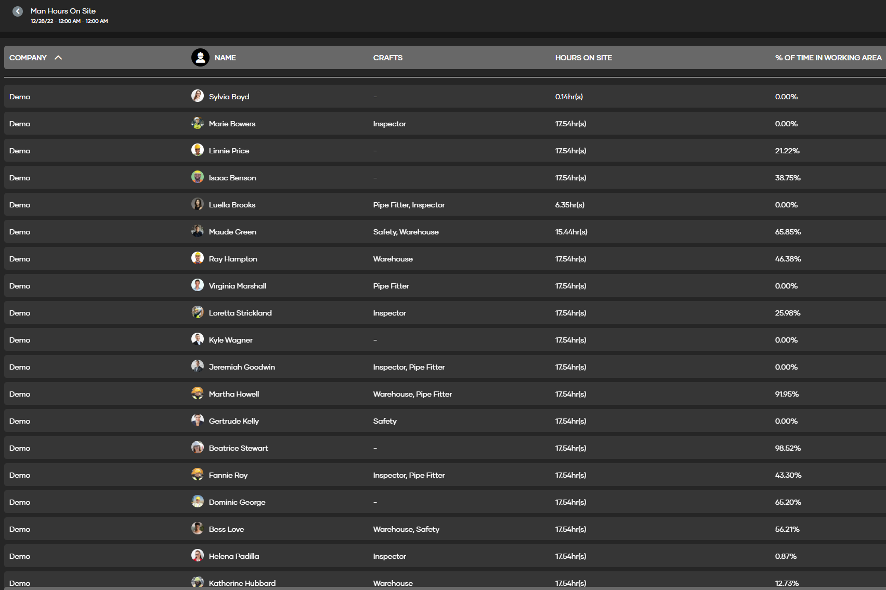Click the Pipe Fitter, Inspector crafts cell
This screenshot has height=590, width=886.
409,205
